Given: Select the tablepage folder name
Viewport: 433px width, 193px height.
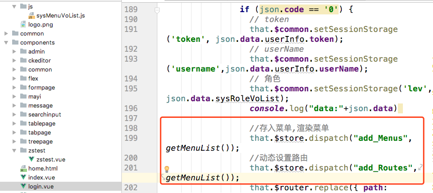Looking at the screenshot, I should click(42, 124).
